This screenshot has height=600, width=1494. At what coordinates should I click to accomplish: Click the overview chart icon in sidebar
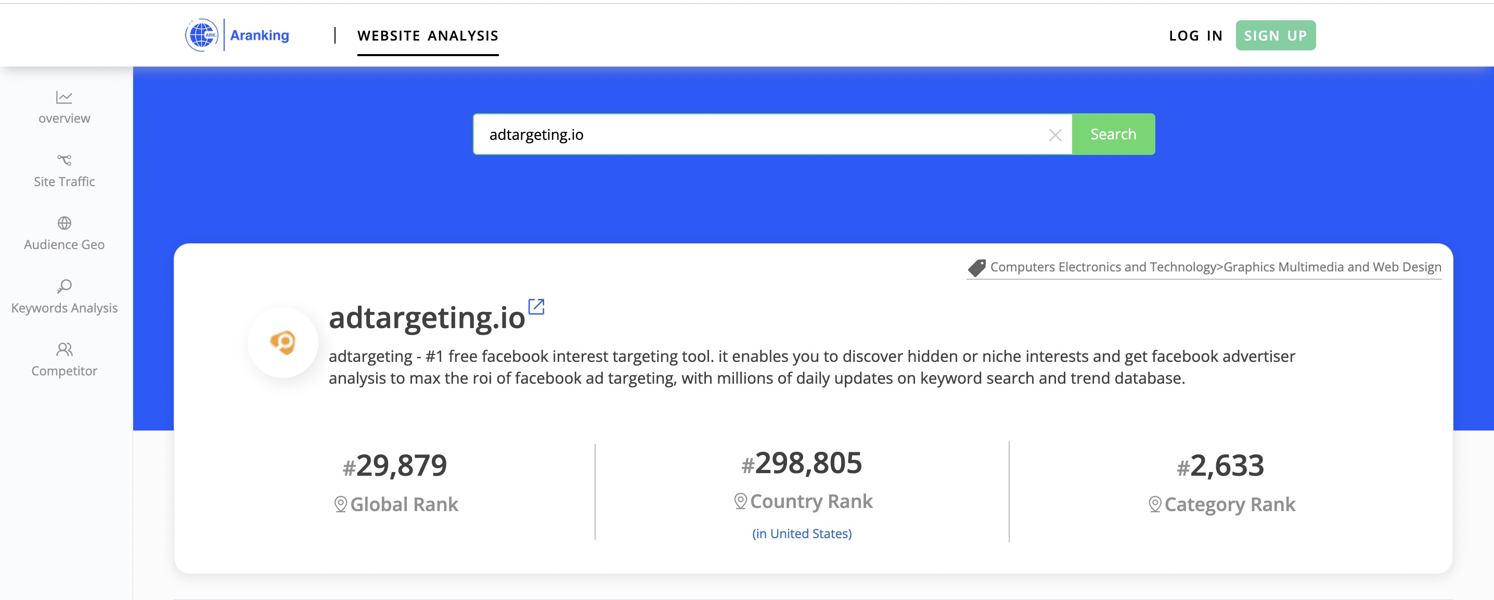[x=64, y=97]
